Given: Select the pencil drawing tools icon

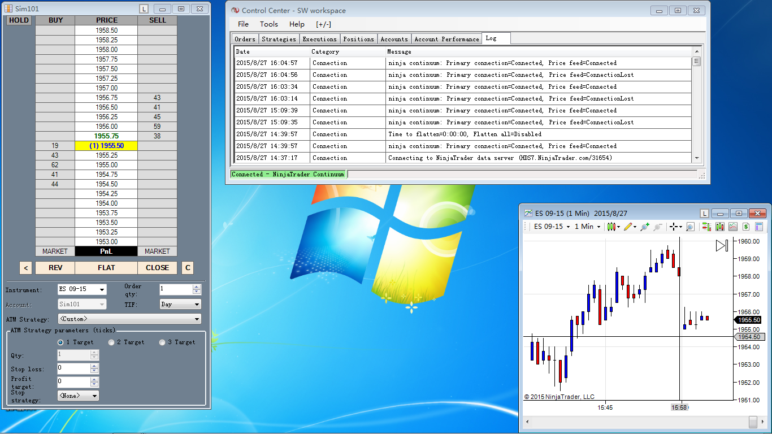Looking at the screenshot, I should tap(628, 227).
